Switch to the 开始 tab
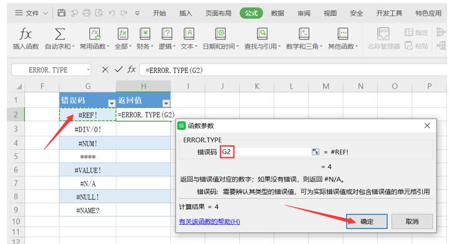This screenshot has width=449, height=244. [159, 13]
